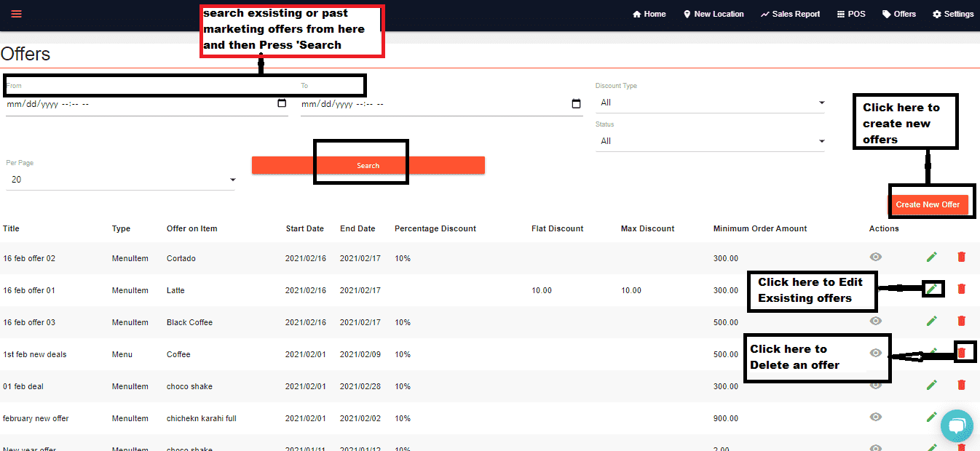Viewport: 980px width, 451px height.
Task: Delete 16 feb offer 02 using trash icon
Action: pyautogui.click(x=961, y=257)
